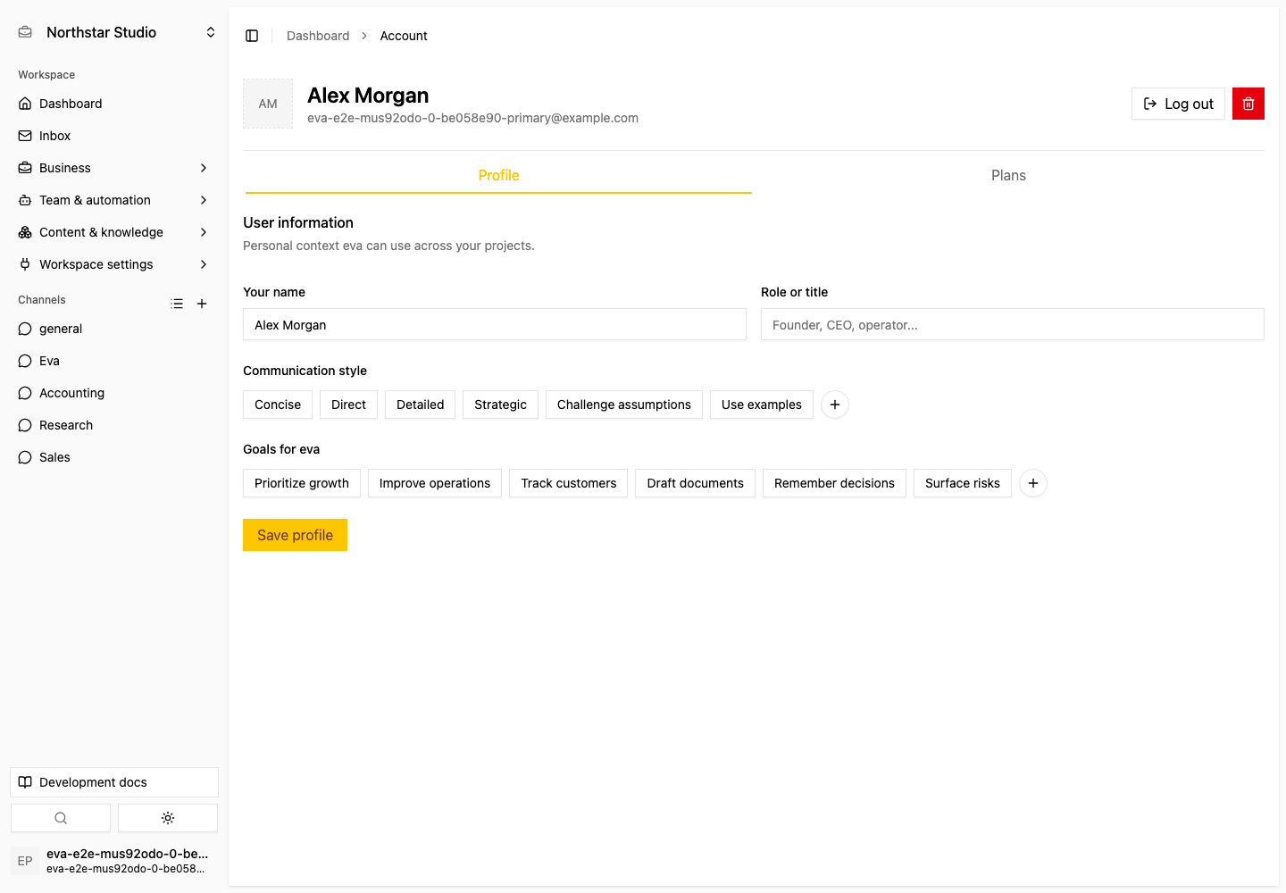Open the Sales channel
The image size is (1286, 893).
[114, 457]
